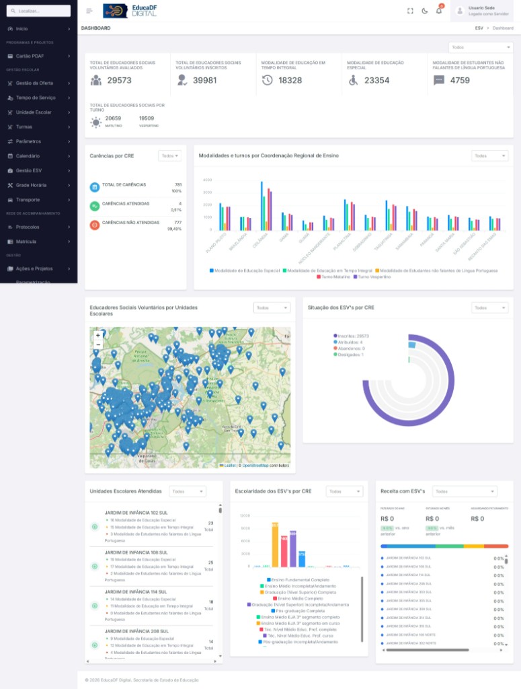Open Receita com ESV's Todos dropdown
This screenshot has height=689, width=521.
click(465, 491)
